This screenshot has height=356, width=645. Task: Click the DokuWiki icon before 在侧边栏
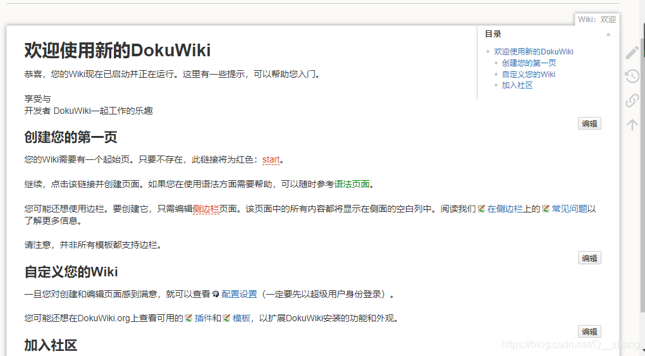481,209
